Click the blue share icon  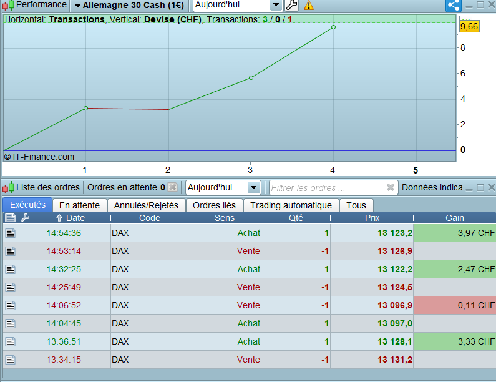pyautogui.click(x=453, y=5)
